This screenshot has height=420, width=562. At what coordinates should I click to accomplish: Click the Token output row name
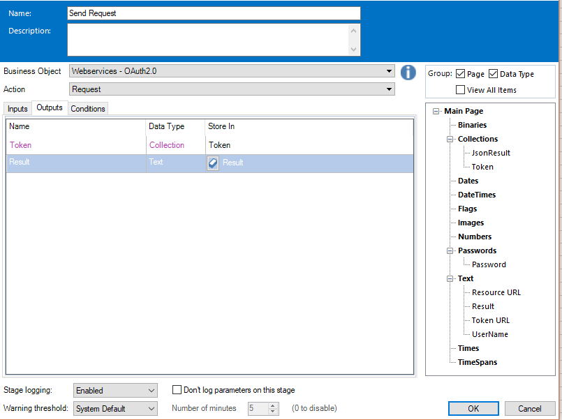pos(20,145)
